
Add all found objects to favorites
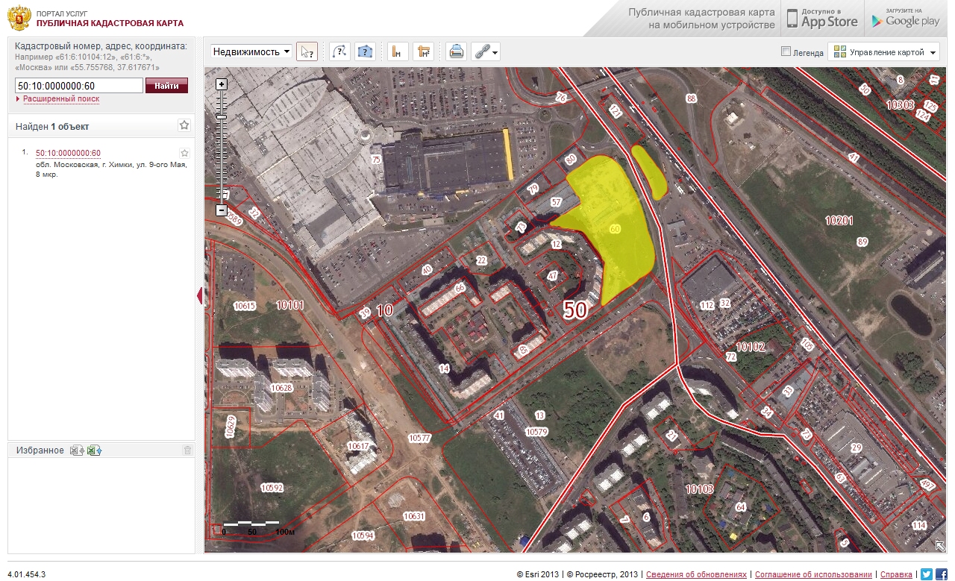pyautogui.click(x=184, y=126)
